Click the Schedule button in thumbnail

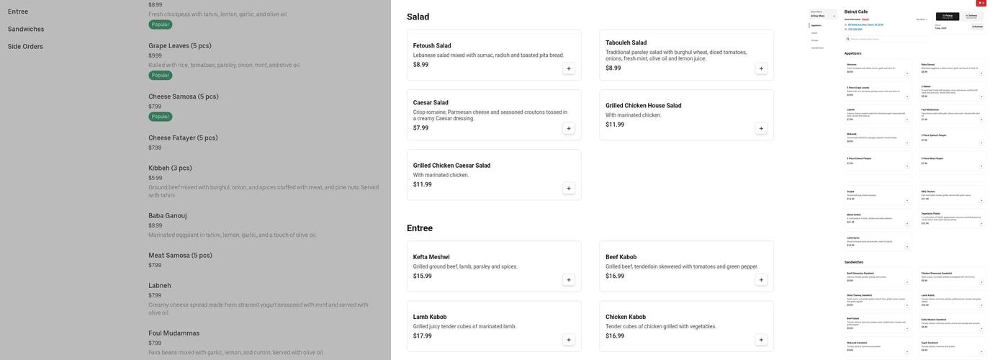coord(977,27)
